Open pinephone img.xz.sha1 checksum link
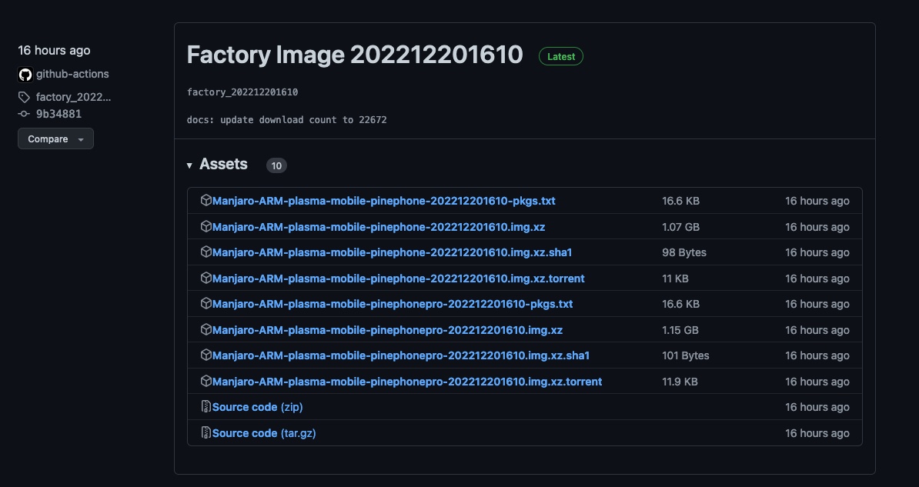Screen dimensions: 919x487 392,252
